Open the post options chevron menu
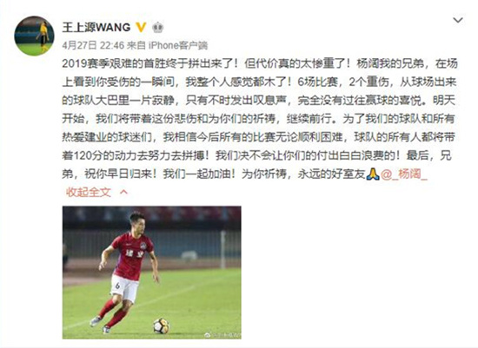Viewport: 478px width, 348px height. (x=458, y=21)
